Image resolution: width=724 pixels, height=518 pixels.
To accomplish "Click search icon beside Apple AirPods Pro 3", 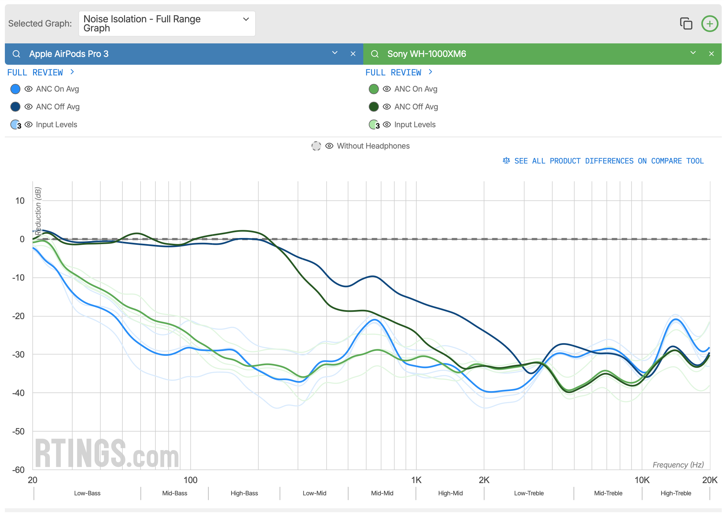I will tap(16, 54).
